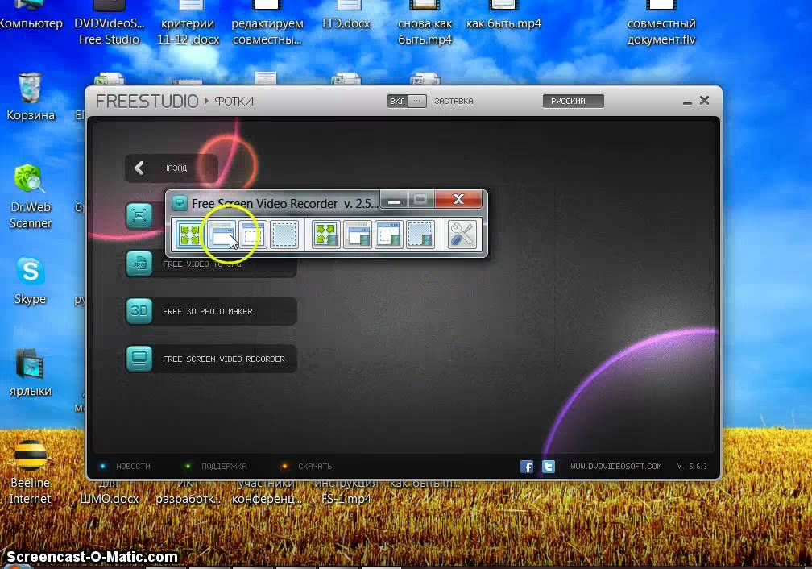Select Skype desktop icon

point(30,280)
